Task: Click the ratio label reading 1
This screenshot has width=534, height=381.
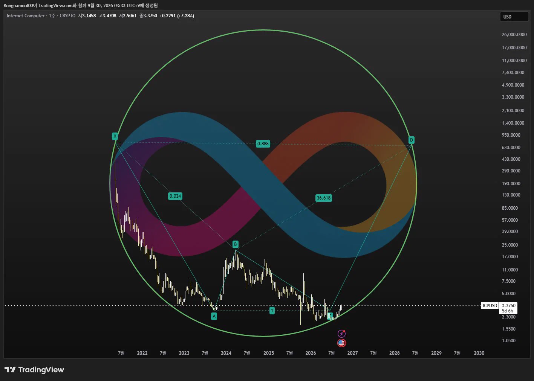Action: click(272, 311)
